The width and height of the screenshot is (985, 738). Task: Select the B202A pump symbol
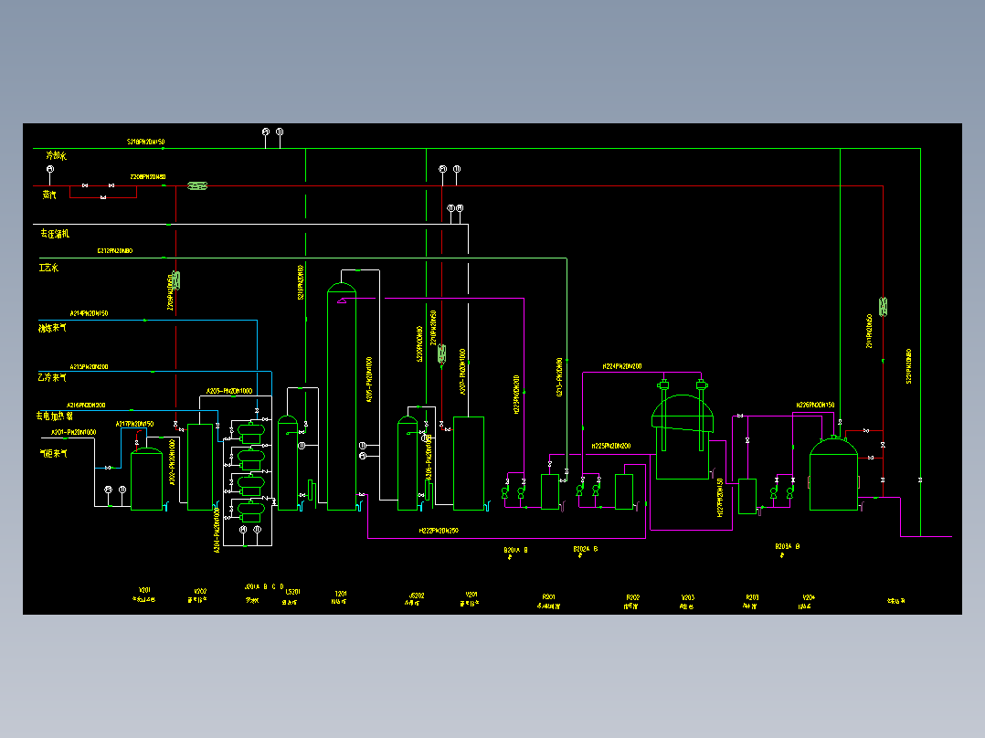[x=579, y=490]
